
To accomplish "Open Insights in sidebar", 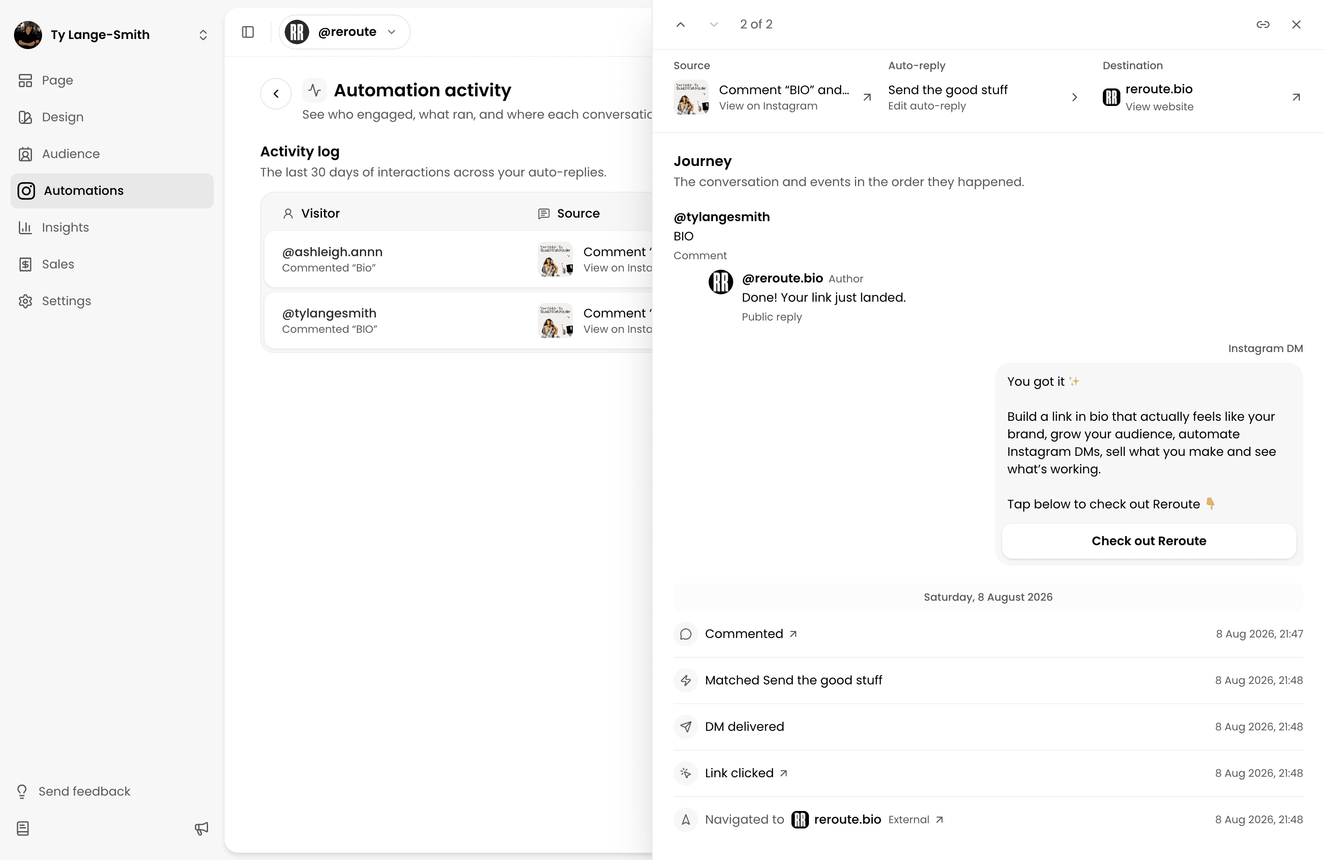I will pos(112,227).
